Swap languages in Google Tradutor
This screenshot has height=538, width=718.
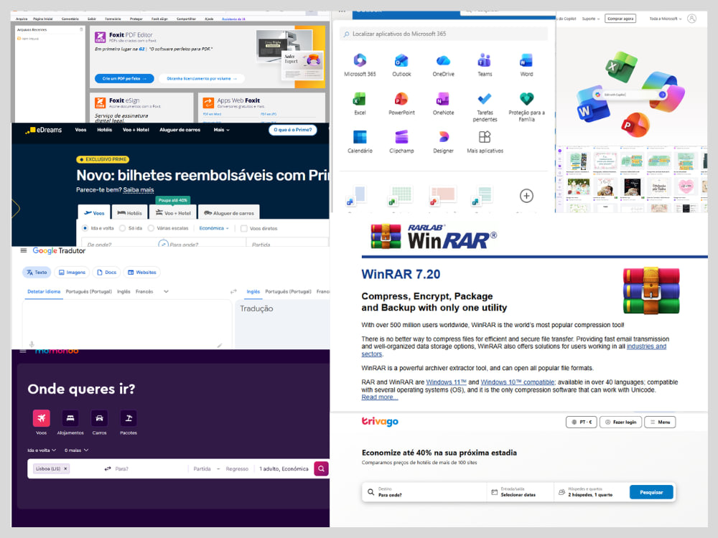click(x=233, y=291)
